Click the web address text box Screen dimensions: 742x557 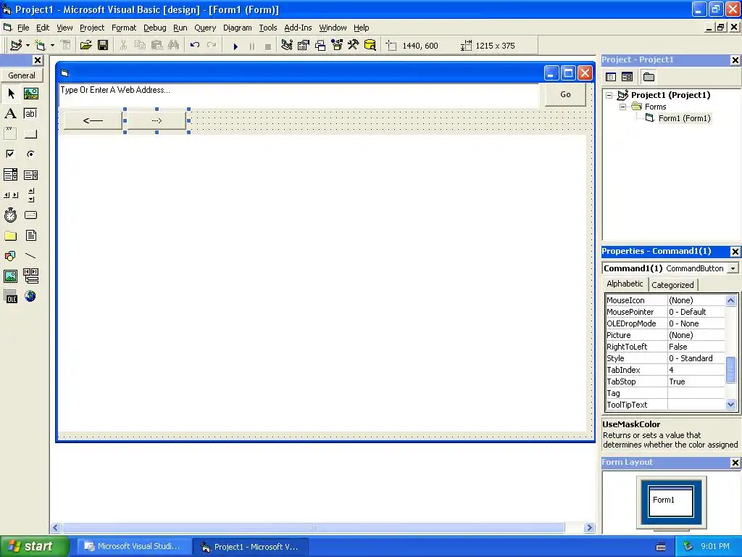pos(299,94)
